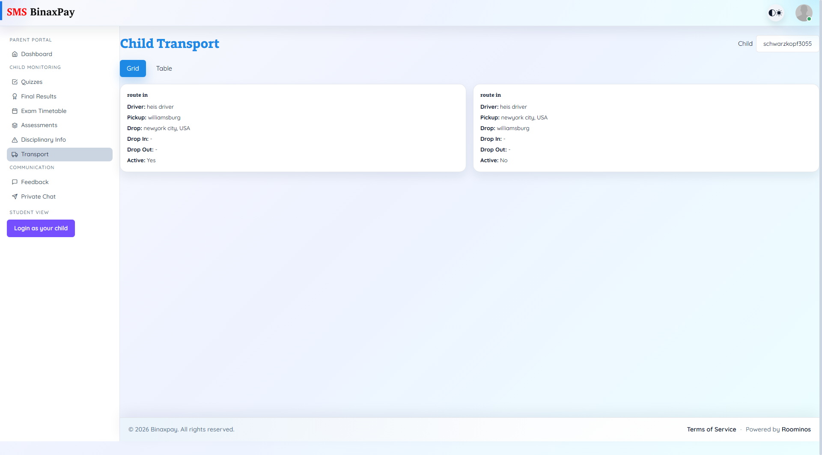
Task: Click the Private Chat paper plane icon
Action: (15, 196)
